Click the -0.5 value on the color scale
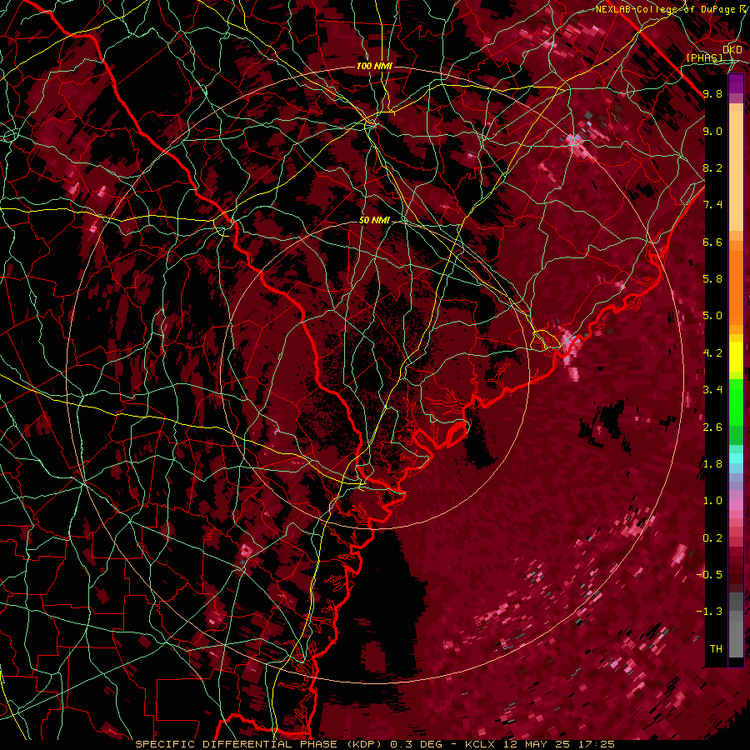The height and width of the screenshot is (750, 750). coord(709,575)
